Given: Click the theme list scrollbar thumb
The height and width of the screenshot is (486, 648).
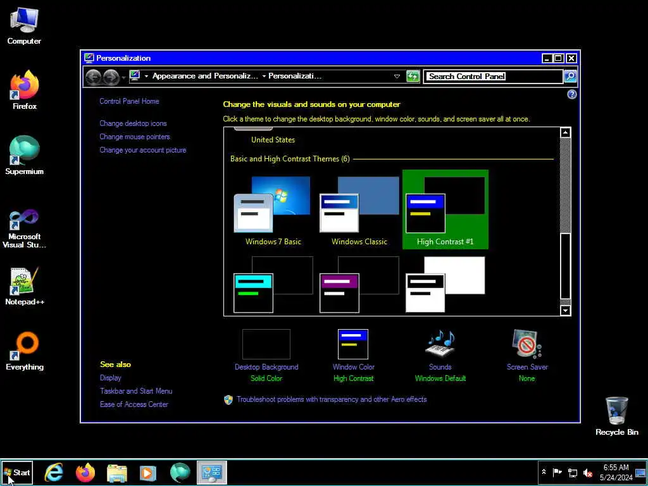Looking at the screenshot, I should [x=565, y=266].
